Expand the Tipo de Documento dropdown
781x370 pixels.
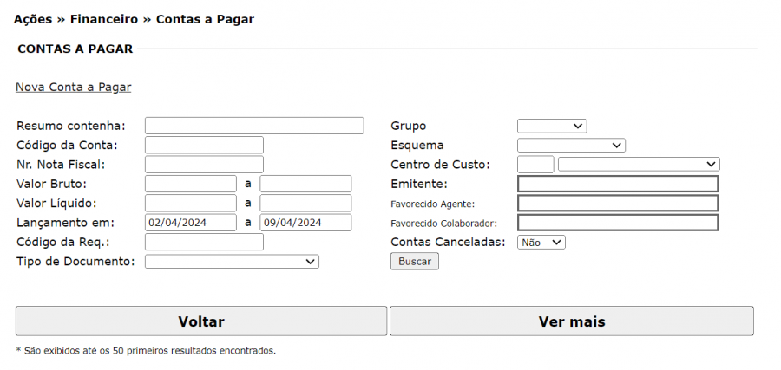[x=232, y=262]
